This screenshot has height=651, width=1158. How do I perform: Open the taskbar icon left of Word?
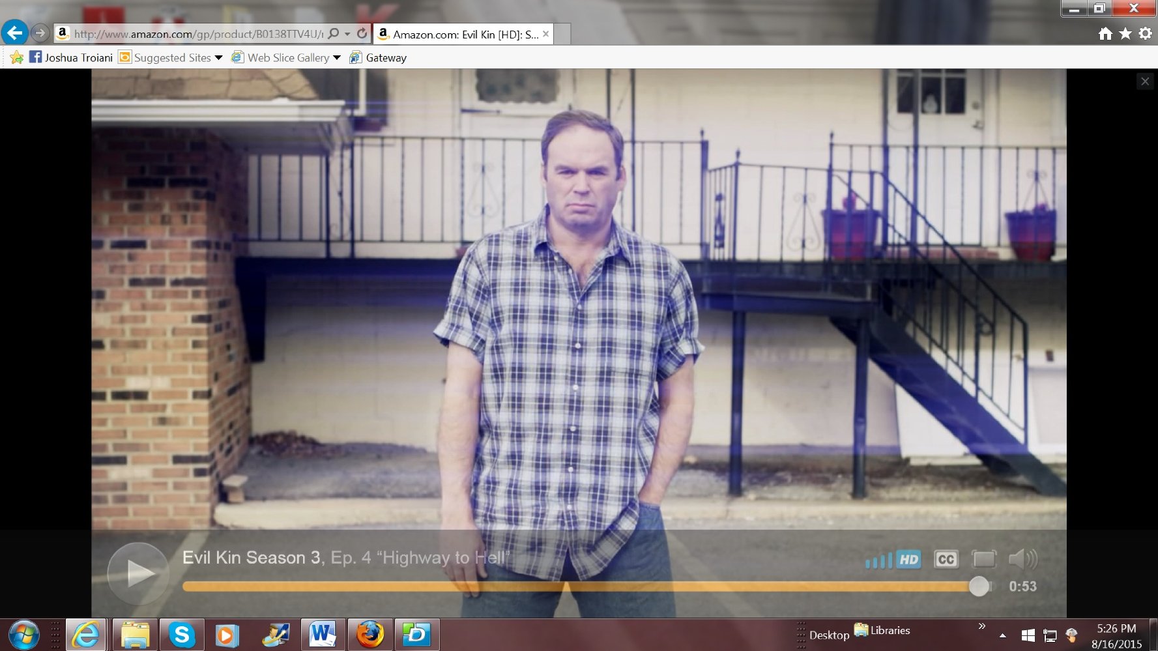pyautogui.click(x=276, y=635)
